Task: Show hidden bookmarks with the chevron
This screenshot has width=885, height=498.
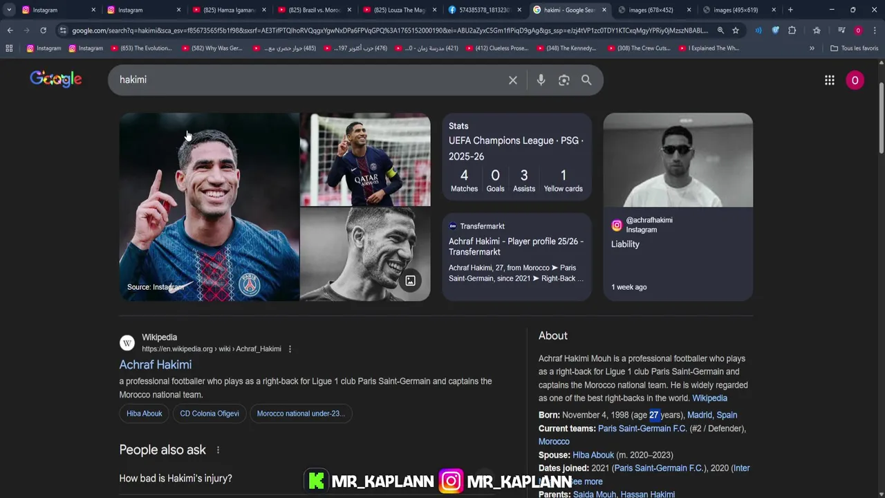Action: [812, 48]
